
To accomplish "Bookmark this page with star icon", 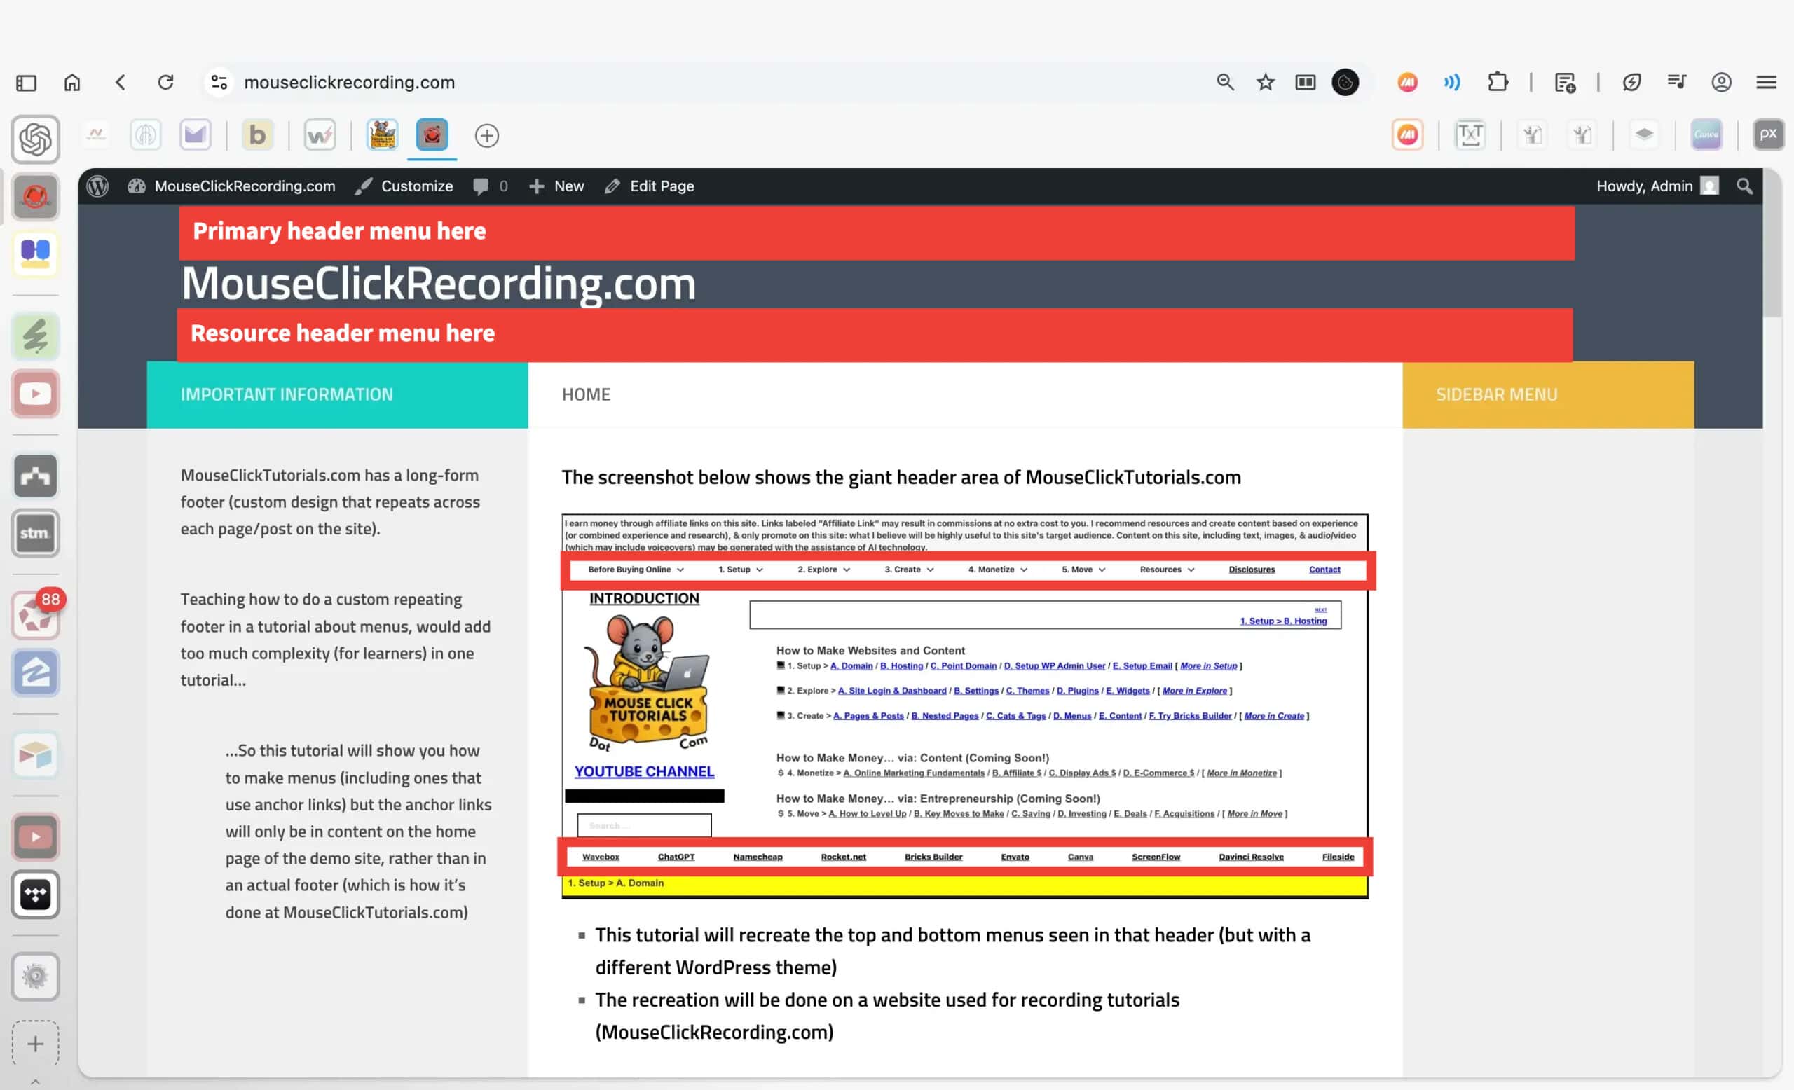I will pyautogui.click(x=1266, y=82).
